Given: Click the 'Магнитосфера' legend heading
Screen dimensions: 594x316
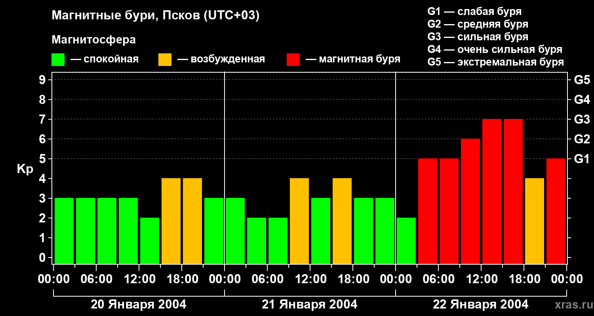Looking at the screenshot, I should [93, 40].
